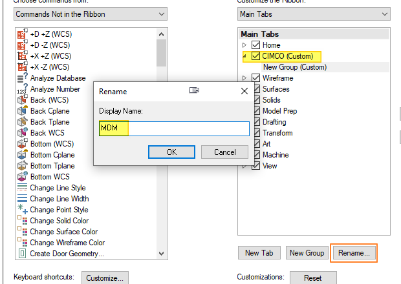This screenshot has width=401, height=284.
Task: Toggle the Art tab checkbox
Action: 257,144
